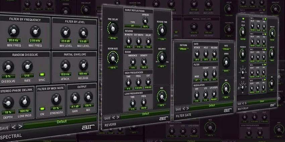Toggle Tap 2 ON in Multi-Delay
This screenshot has height=142, width=285.
pos(265,34)
